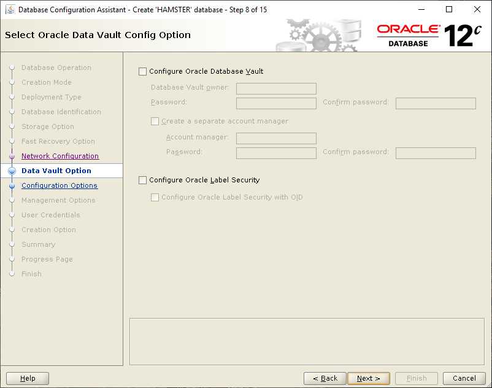Click the Database Operation step
The image size is (492, 388).
pyautogui.click(x=56, y=68)
